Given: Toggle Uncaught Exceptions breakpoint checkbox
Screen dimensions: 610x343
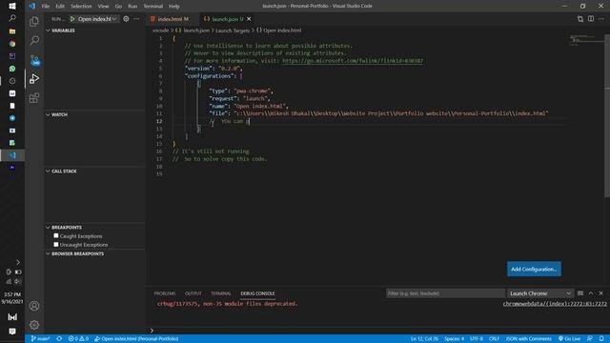Looking at the screenshot, I should pyautogui.click(x=56, y=244).
